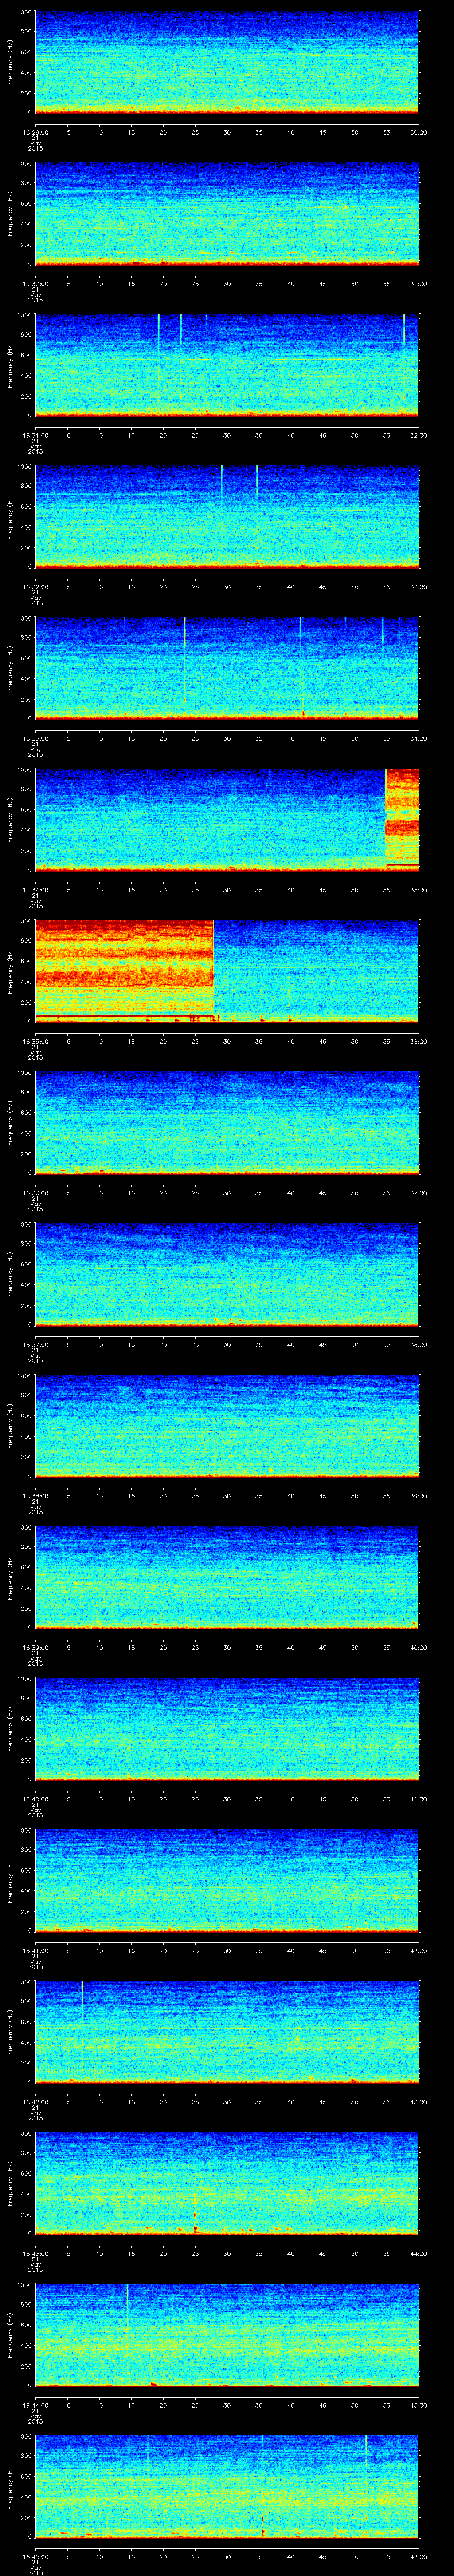Viewport: 454px width, 2576px height.
Task: Click the 36:00 end time label
Action: [418, 1041]
